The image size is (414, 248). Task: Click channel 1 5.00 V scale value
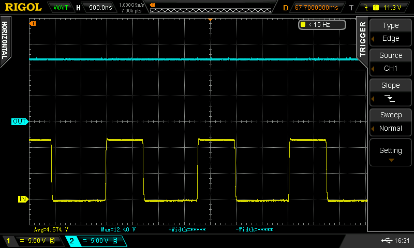(x=37, y=241)
